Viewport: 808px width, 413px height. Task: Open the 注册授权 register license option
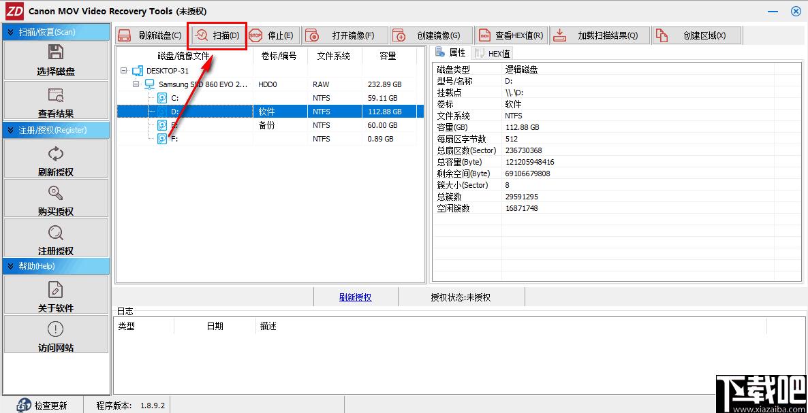pyautogui.click(x=56, y=238)
